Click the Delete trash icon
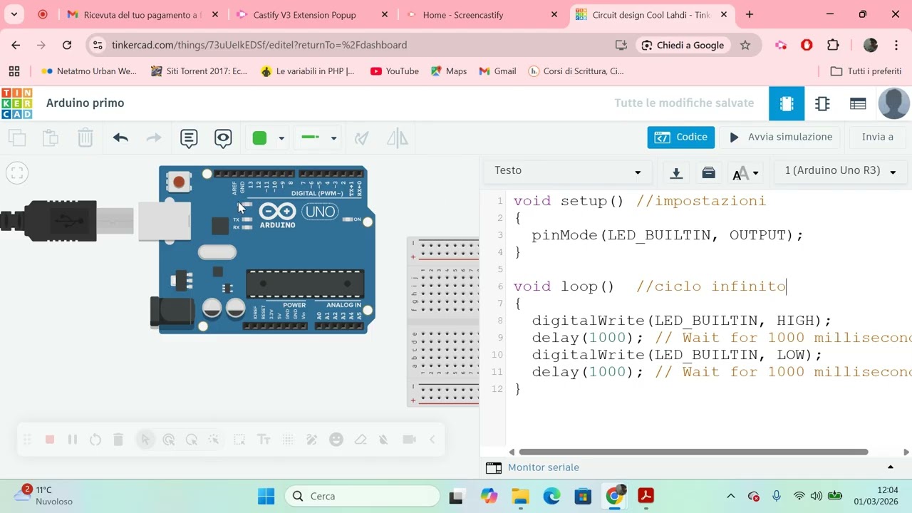Image resolution: width=912 pixels, height=513 pixels. [x=85, y=138]
